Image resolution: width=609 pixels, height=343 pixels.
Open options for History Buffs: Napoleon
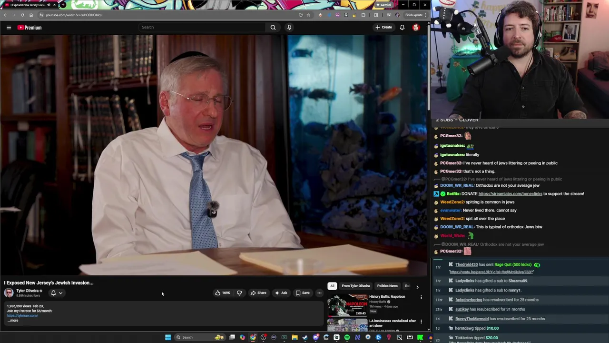[421, 298]
